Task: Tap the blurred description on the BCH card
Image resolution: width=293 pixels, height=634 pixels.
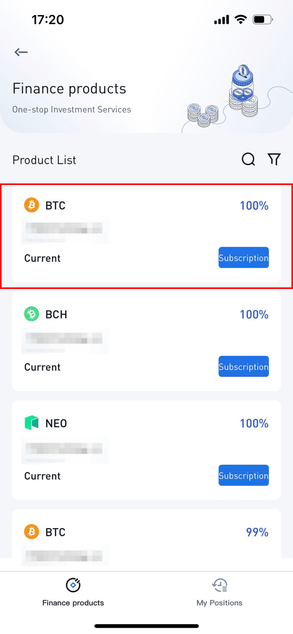Action: [65, 340]
